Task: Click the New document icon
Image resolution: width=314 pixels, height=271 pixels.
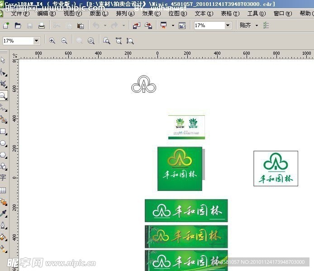Action: [6, 25]
